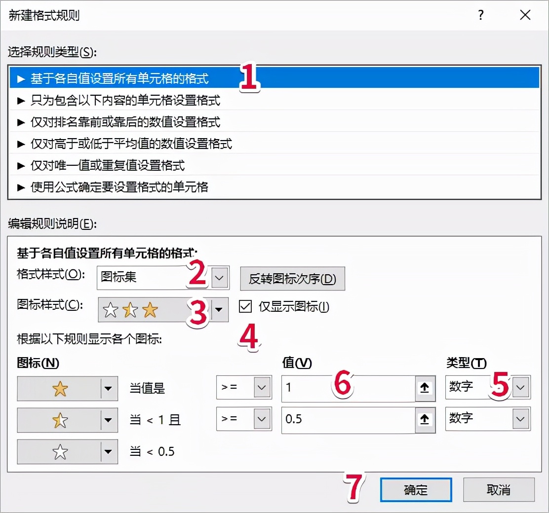Open the 图标样式 star set dropdown
Screen dimensions: 549x513
(163, 309)
